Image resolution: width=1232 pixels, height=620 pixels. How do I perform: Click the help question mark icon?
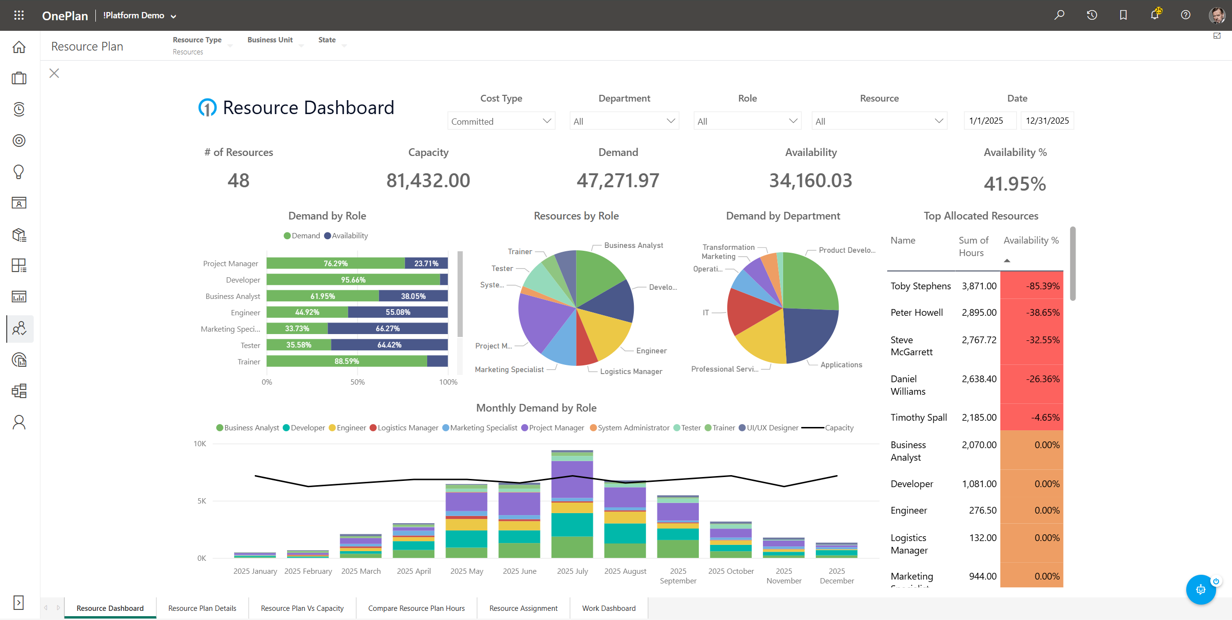[1185, 15]
